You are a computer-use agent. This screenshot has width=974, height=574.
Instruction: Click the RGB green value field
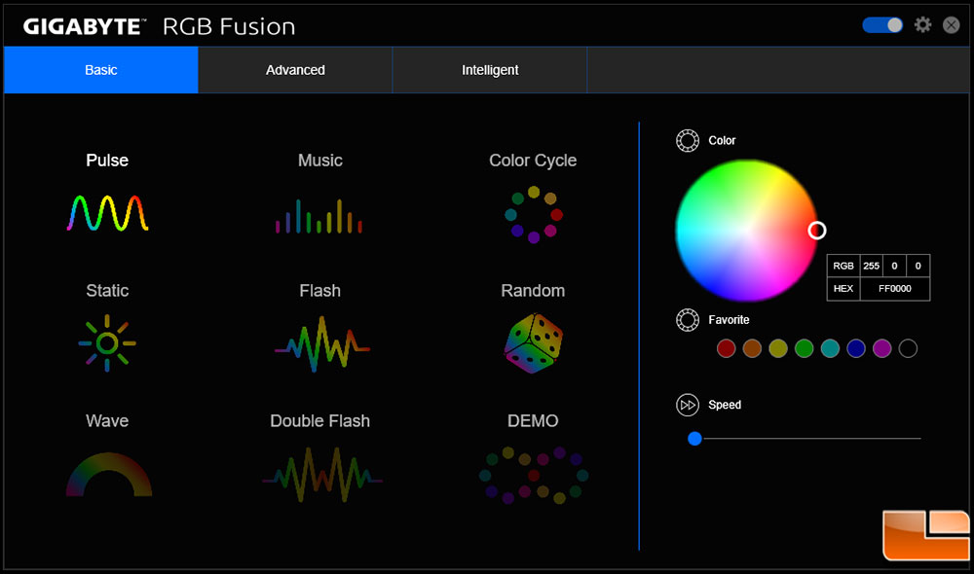coord(894,266)
